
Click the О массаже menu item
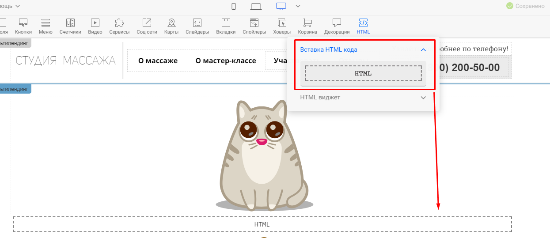click(158, 60)
